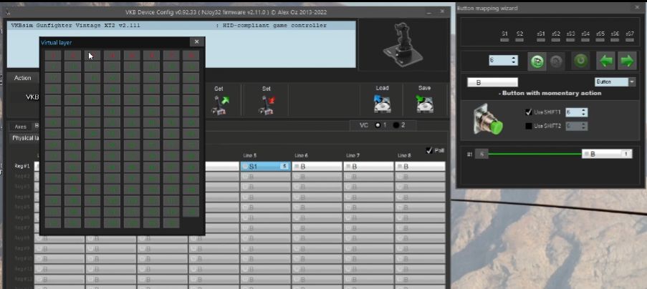This screenshot has width=647, height=289.
Task: Click the green copy icon in wizard
Action: pos(537,61)
